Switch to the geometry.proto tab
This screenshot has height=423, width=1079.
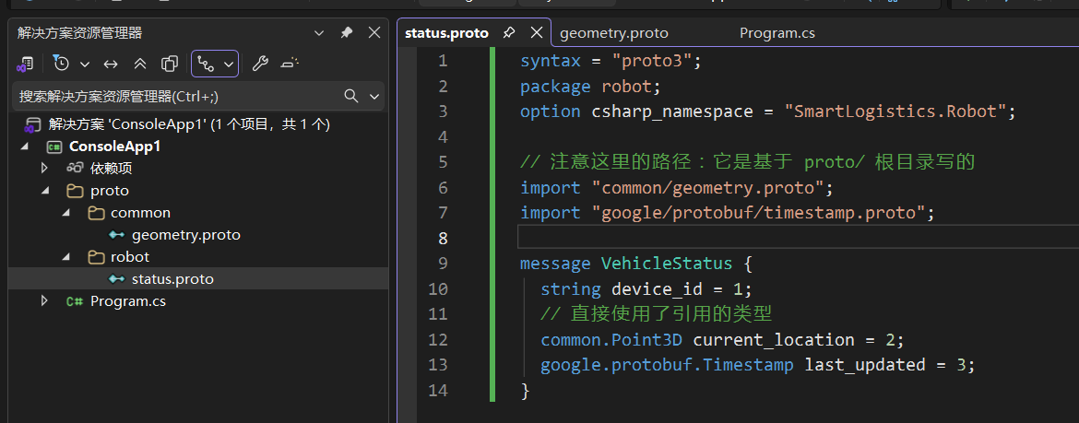tap(613, 33)
